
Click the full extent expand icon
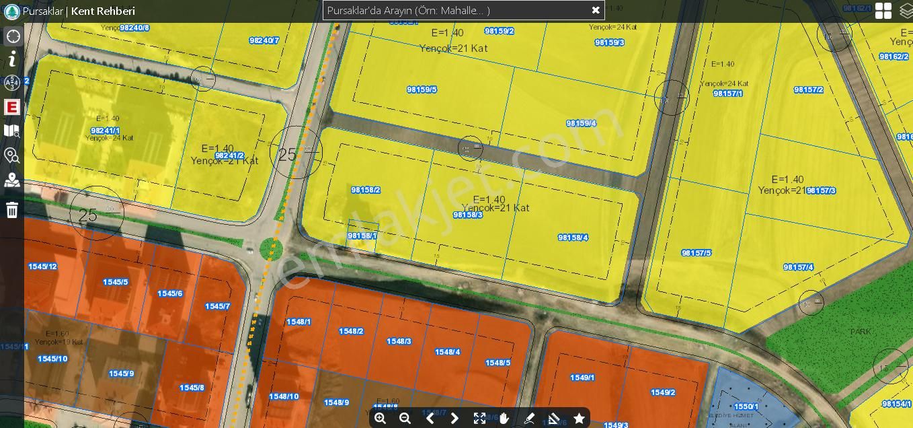coord(479,419)
